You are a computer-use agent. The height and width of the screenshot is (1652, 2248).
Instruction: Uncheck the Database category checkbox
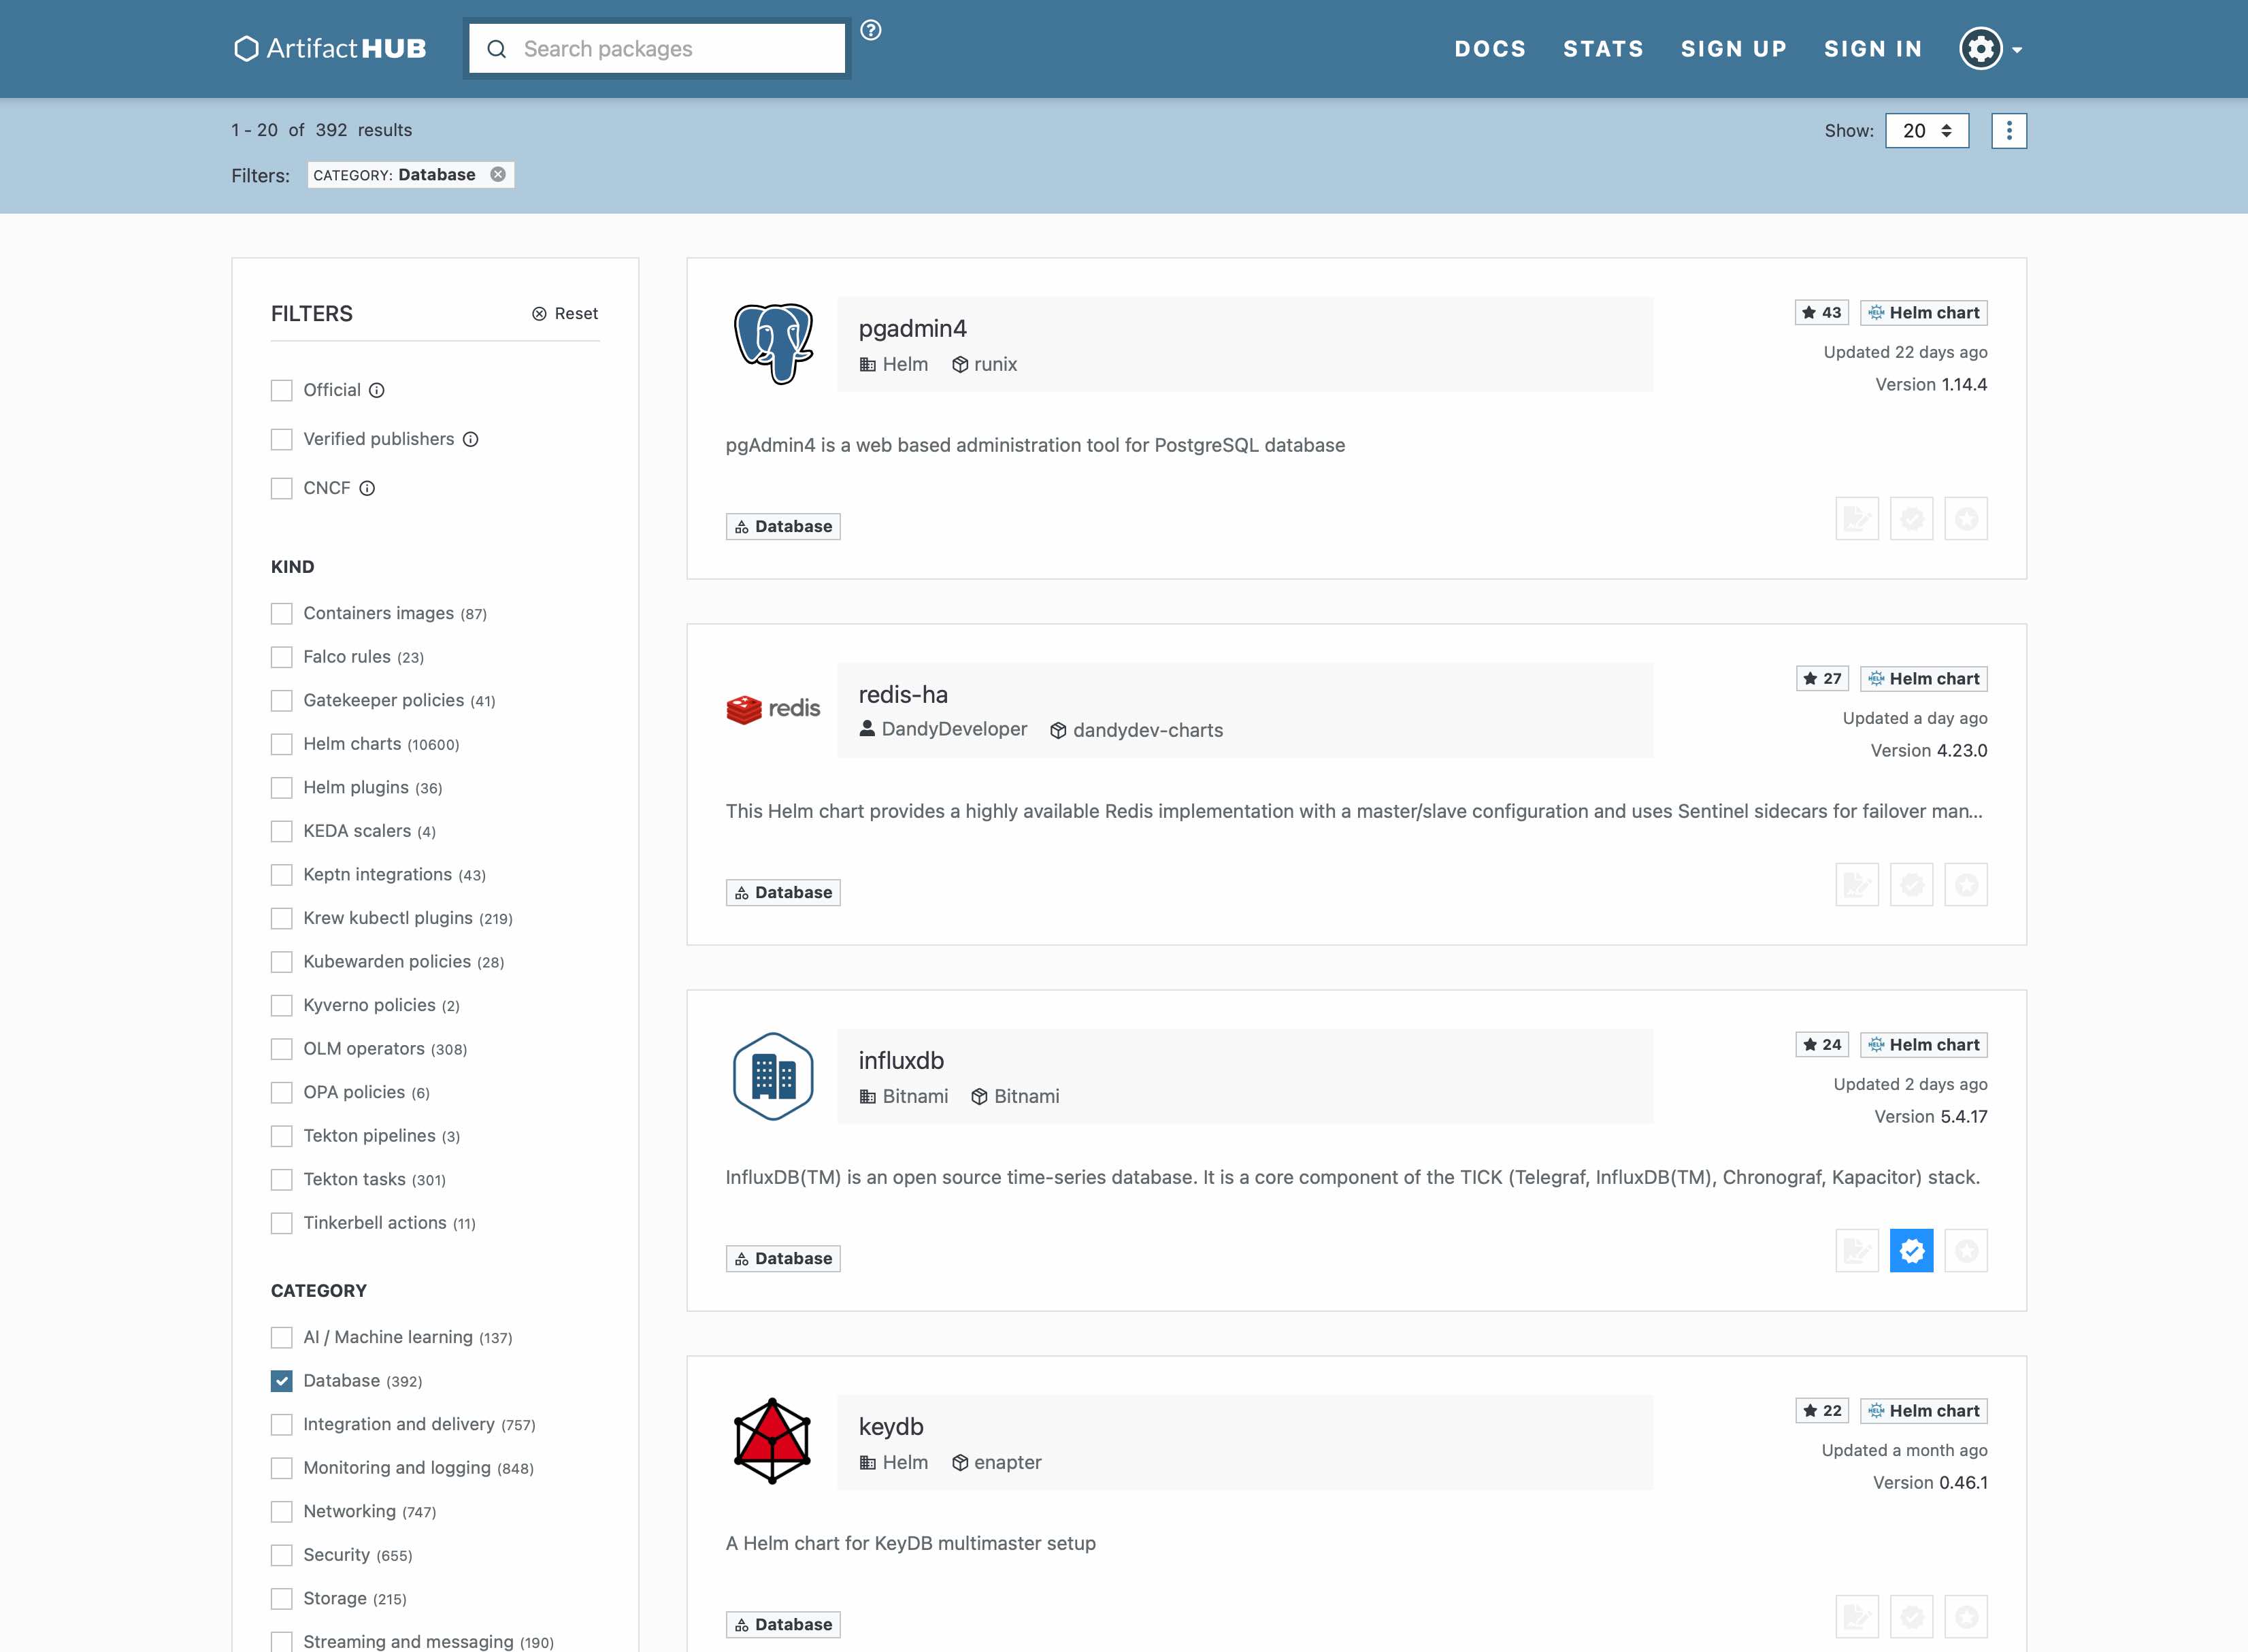tap(282, 1381)
